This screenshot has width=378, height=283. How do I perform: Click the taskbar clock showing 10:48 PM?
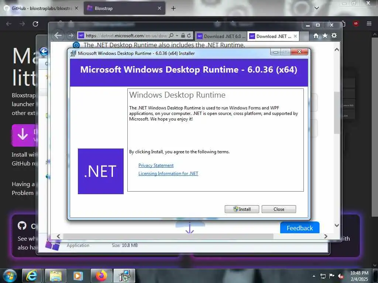[x=359, y=276]
